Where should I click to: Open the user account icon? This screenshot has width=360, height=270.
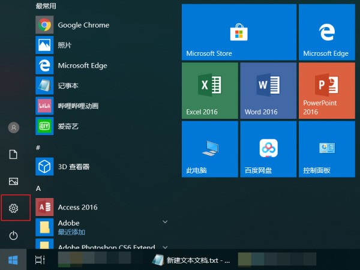(14, 127)
